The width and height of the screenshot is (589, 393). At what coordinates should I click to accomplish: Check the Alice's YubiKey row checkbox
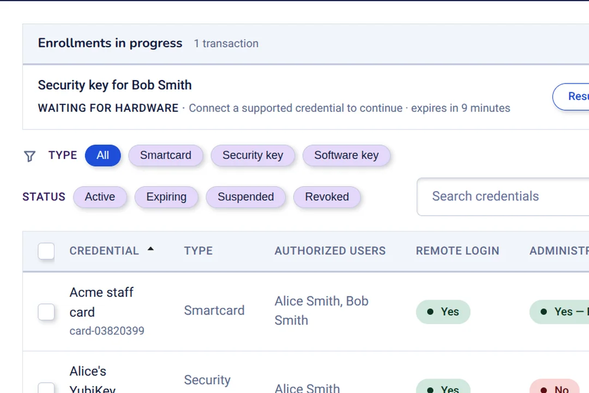[46, 388]
